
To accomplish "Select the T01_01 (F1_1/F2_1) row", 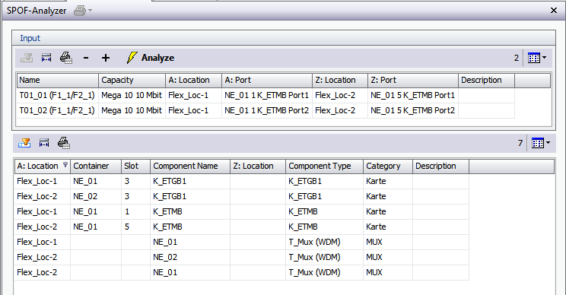I will tap(266, 95).
